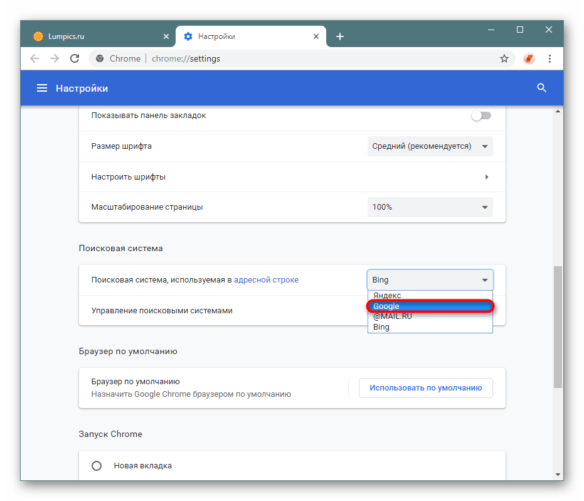Open the адресной строке link

[x=266, y=280]
